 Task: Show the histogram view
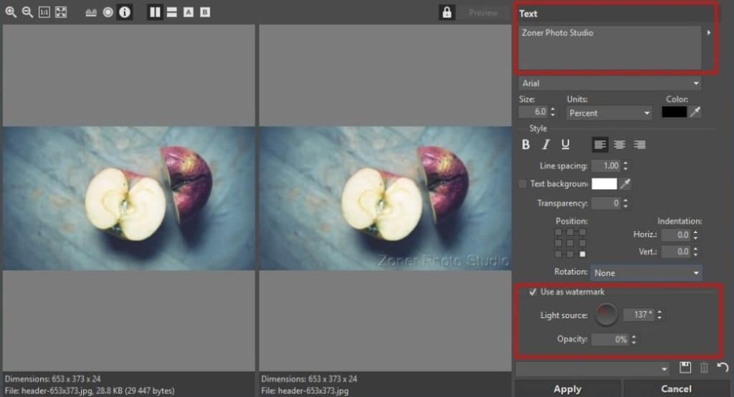tap(91, 12)
